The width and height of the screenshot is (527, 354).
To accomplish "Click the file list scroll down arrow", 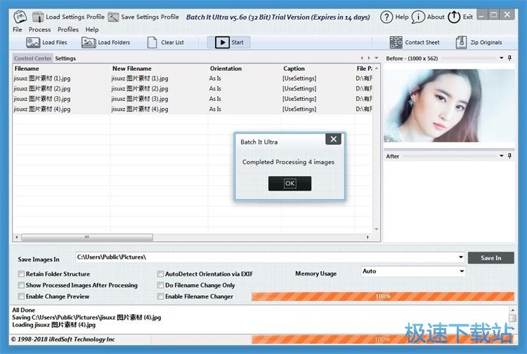I will click(377, 229).
